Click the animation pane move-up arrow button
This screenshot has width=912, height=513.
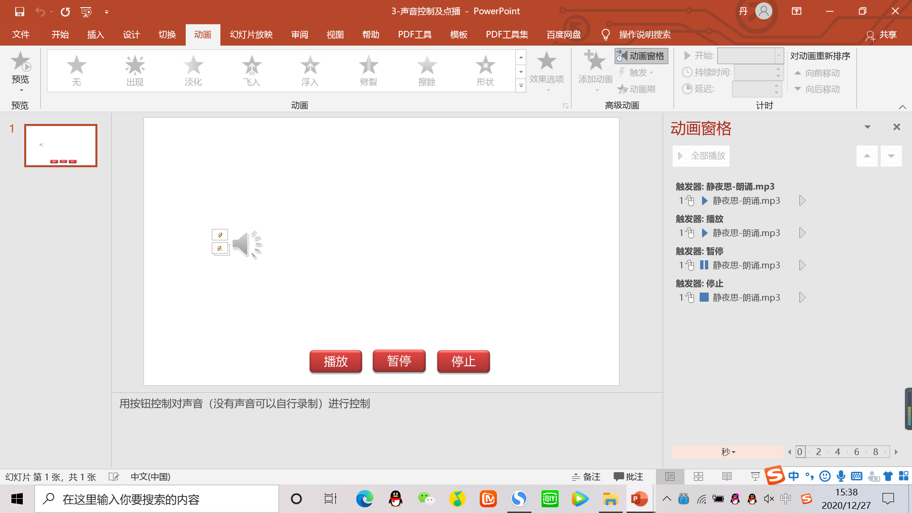[x=867, y=156]
